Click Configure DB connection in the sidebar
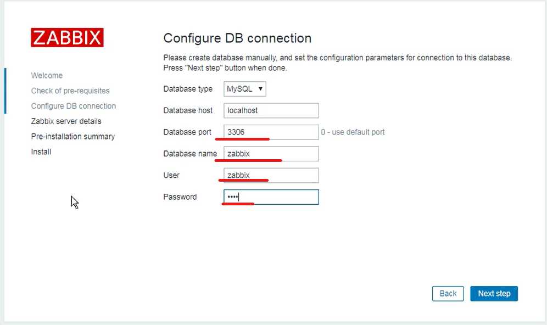This screenshot has height=325, width=547. [74, 106]
